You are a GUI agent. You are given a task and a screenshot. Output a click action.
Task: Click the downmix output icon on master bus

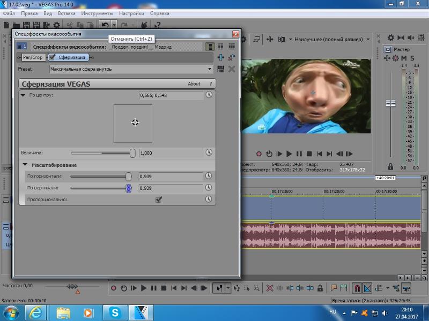click(401, 37)
